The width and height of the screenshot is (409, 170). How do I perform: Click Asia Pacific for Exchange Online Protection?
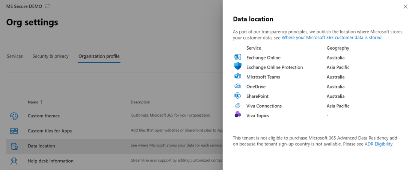(x=338, y=67)
